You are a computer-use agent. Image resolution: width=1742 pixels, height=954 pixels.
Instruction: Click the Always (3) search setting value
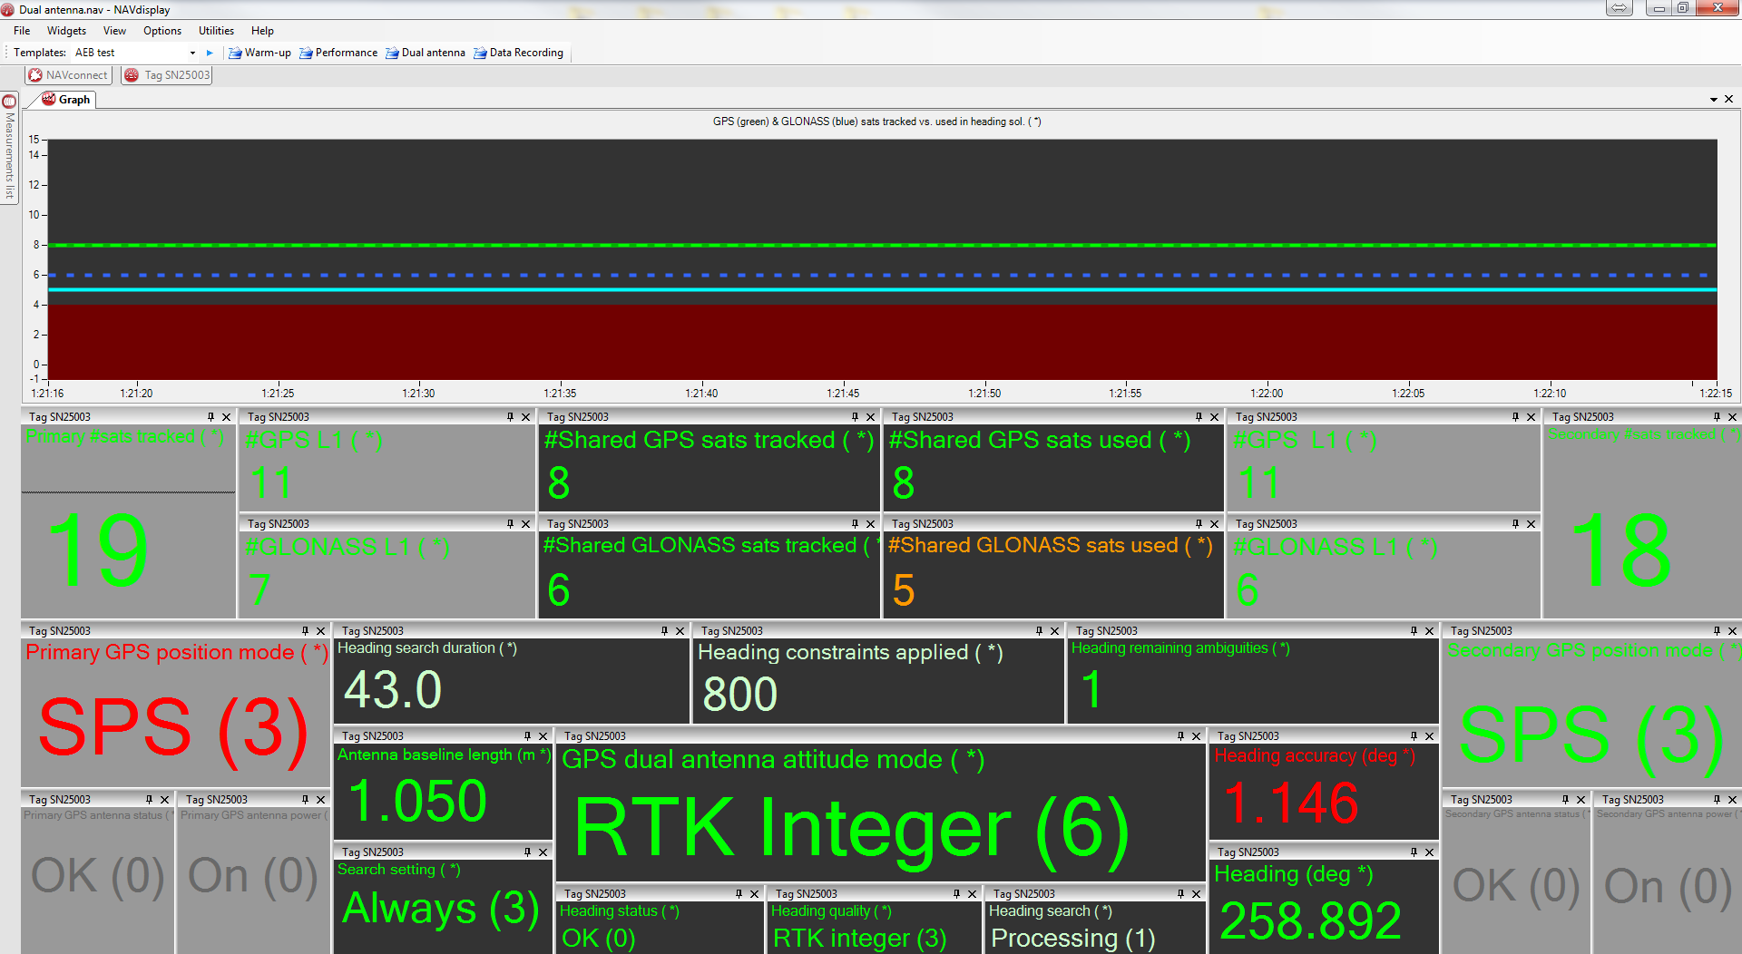point(441,909)
